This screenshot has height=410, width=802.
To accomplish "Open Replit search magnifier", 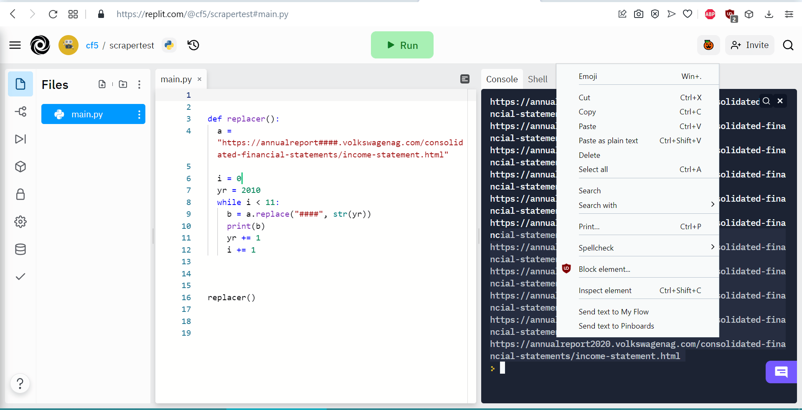I will tap(788, 45).
